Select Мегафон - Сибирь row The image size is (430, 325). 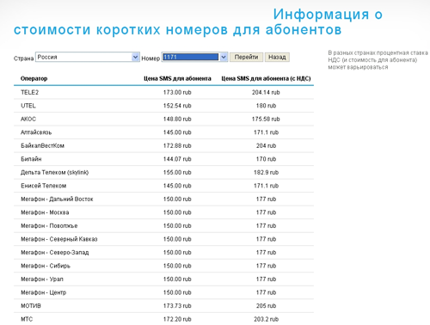pos(163,266)
